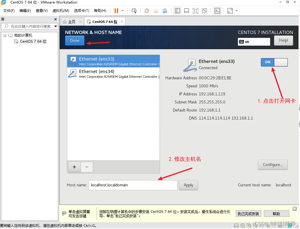Click the send Ctrl+Alt+Del icon
This screenshot has width=300, height=229.
coord(134,11)
